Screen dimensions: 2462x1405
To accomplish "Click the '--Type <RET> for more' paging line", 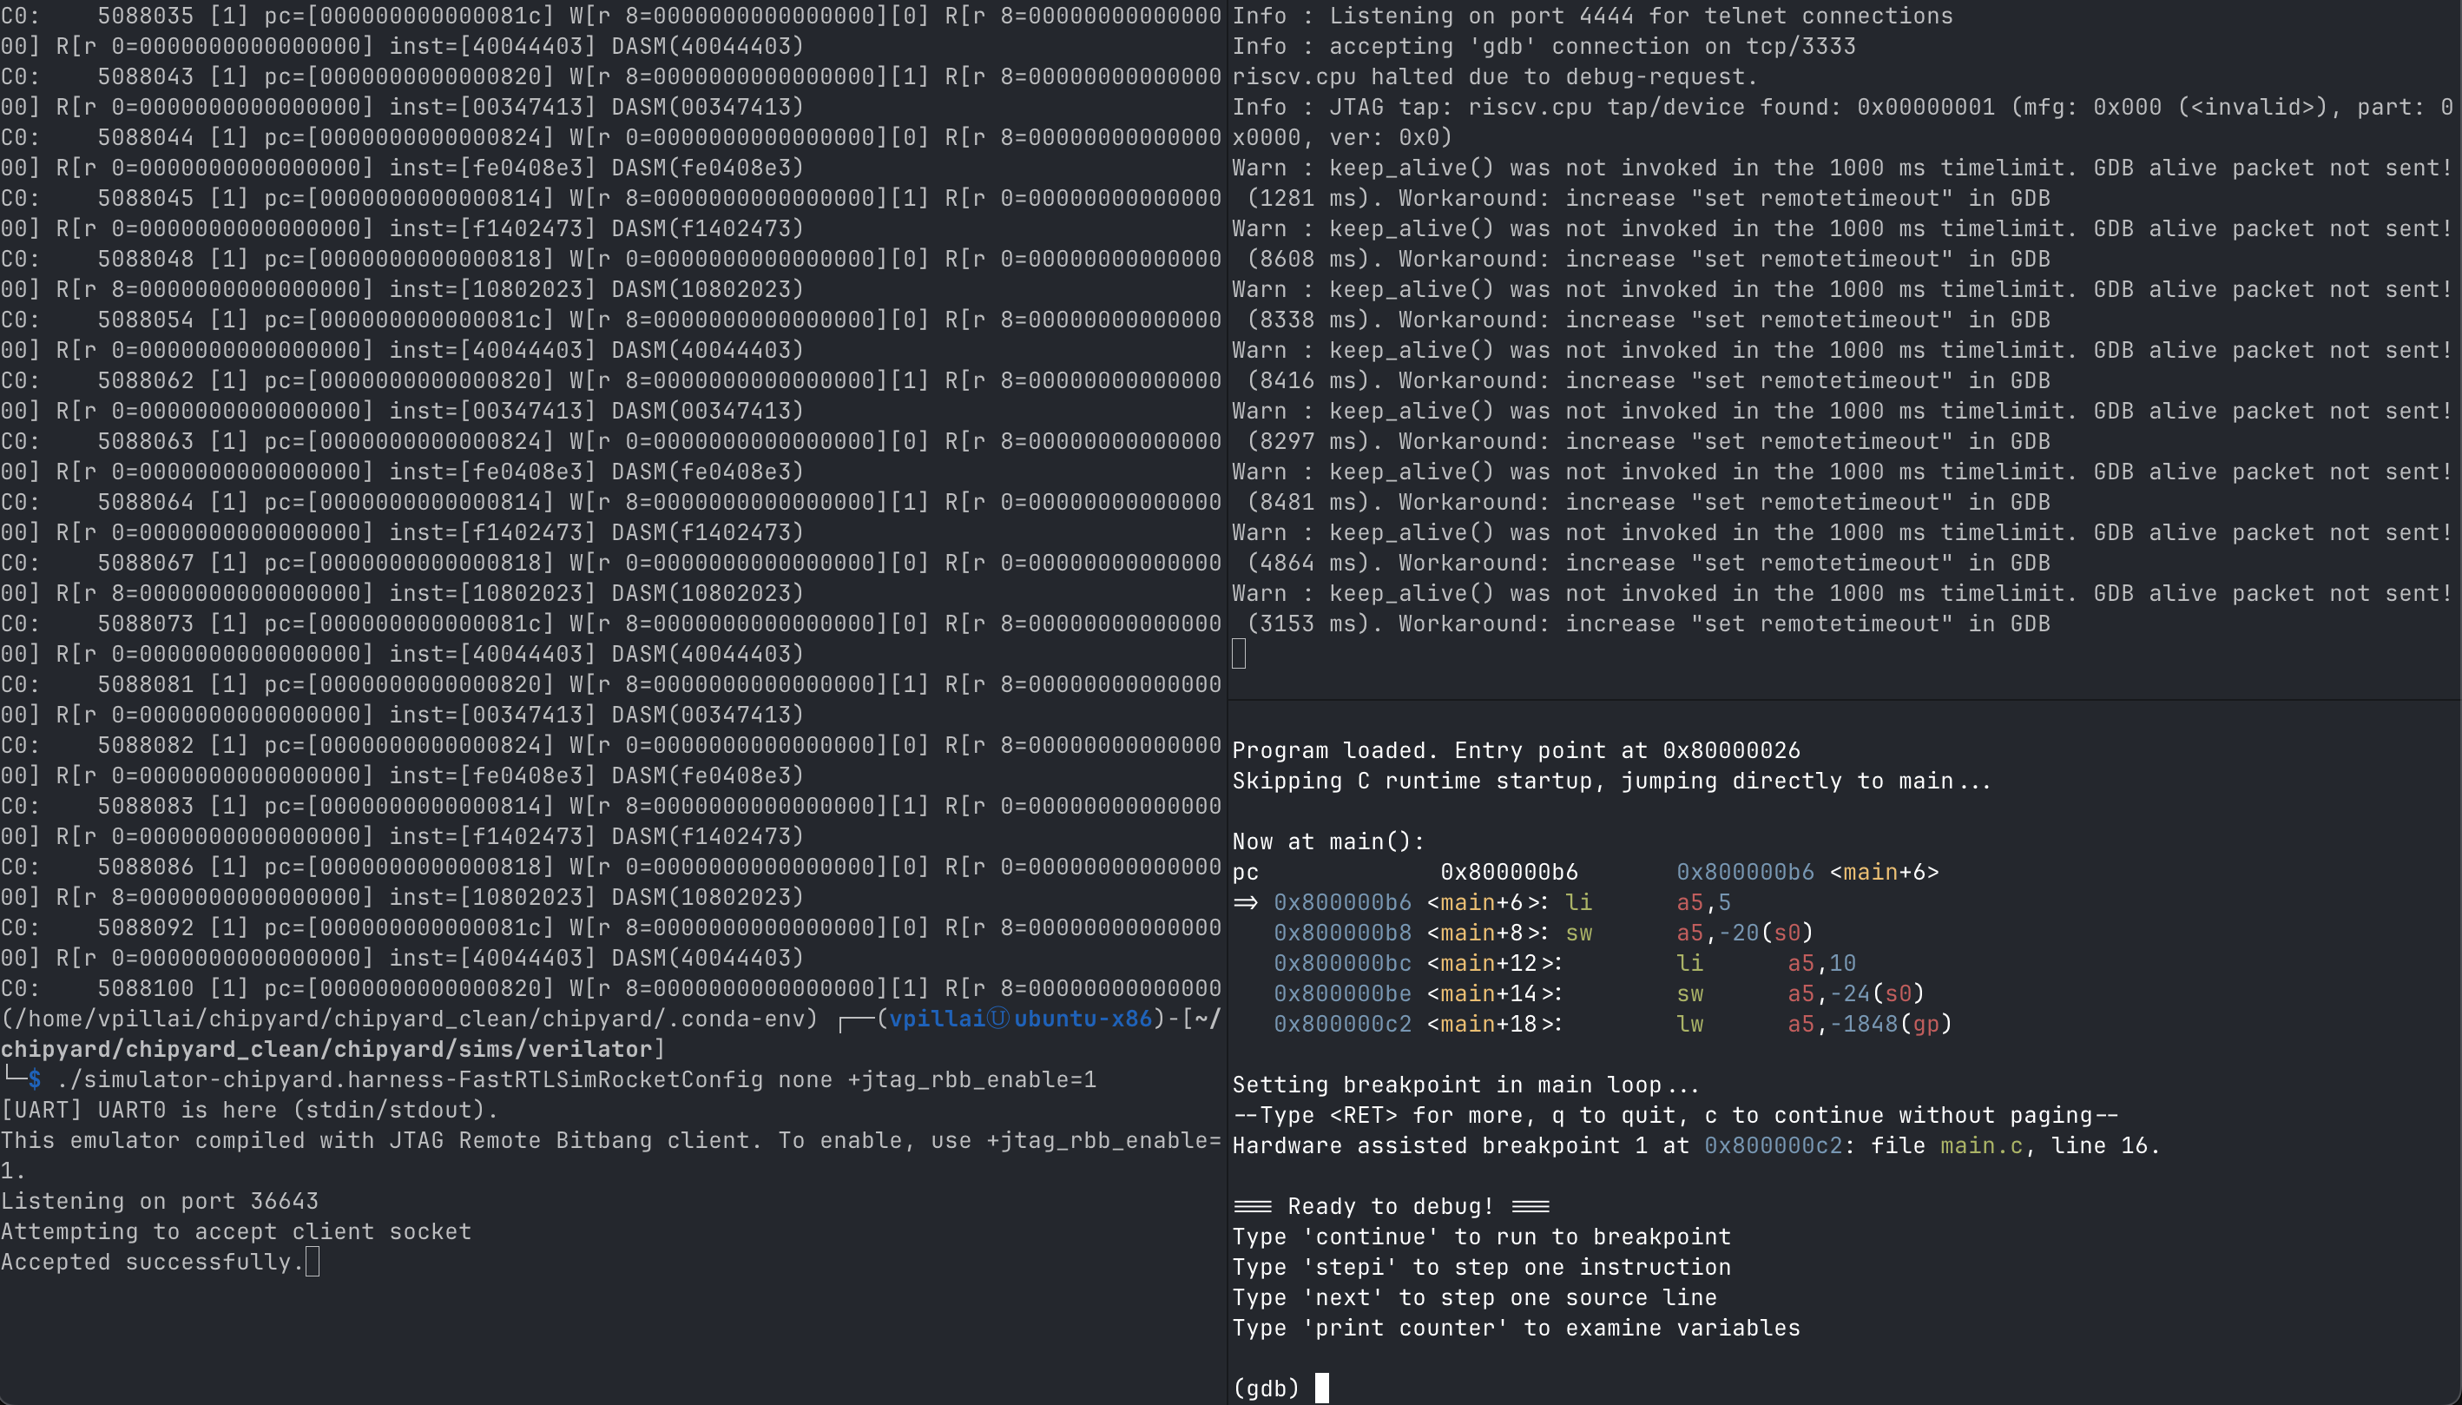I will [1675, 1116].
